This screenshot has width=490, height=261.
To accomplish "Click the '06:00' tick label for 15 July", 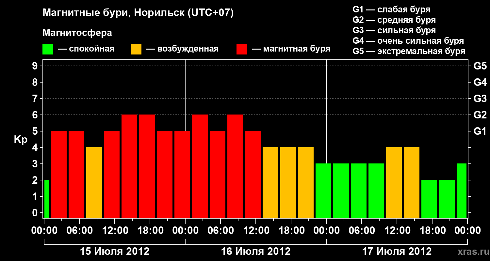I will click(x=79, y=231).
